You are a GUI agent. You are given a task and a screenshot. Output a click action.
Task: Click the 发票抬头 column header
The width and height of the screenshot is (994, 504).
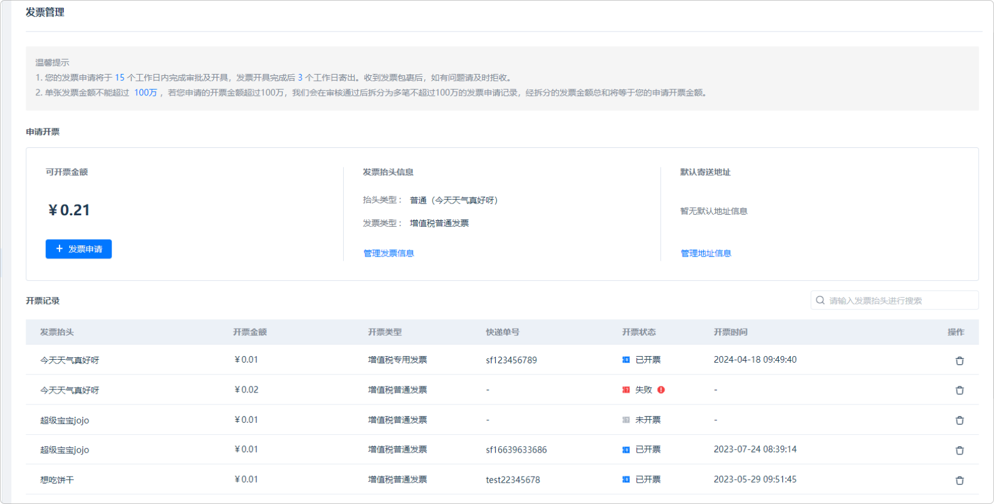(x=57, y=332)
